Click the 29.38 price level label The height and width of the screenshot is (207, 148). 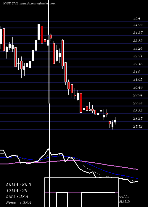[138, 103]
